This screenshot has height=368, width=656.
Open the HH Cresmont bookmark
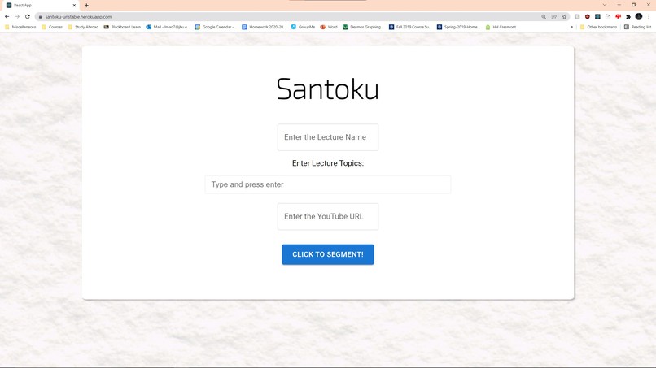[501, 27]
